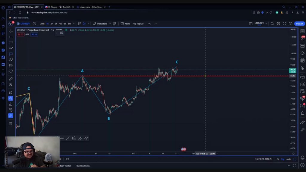Open the Indicators menu

point(100,24)
